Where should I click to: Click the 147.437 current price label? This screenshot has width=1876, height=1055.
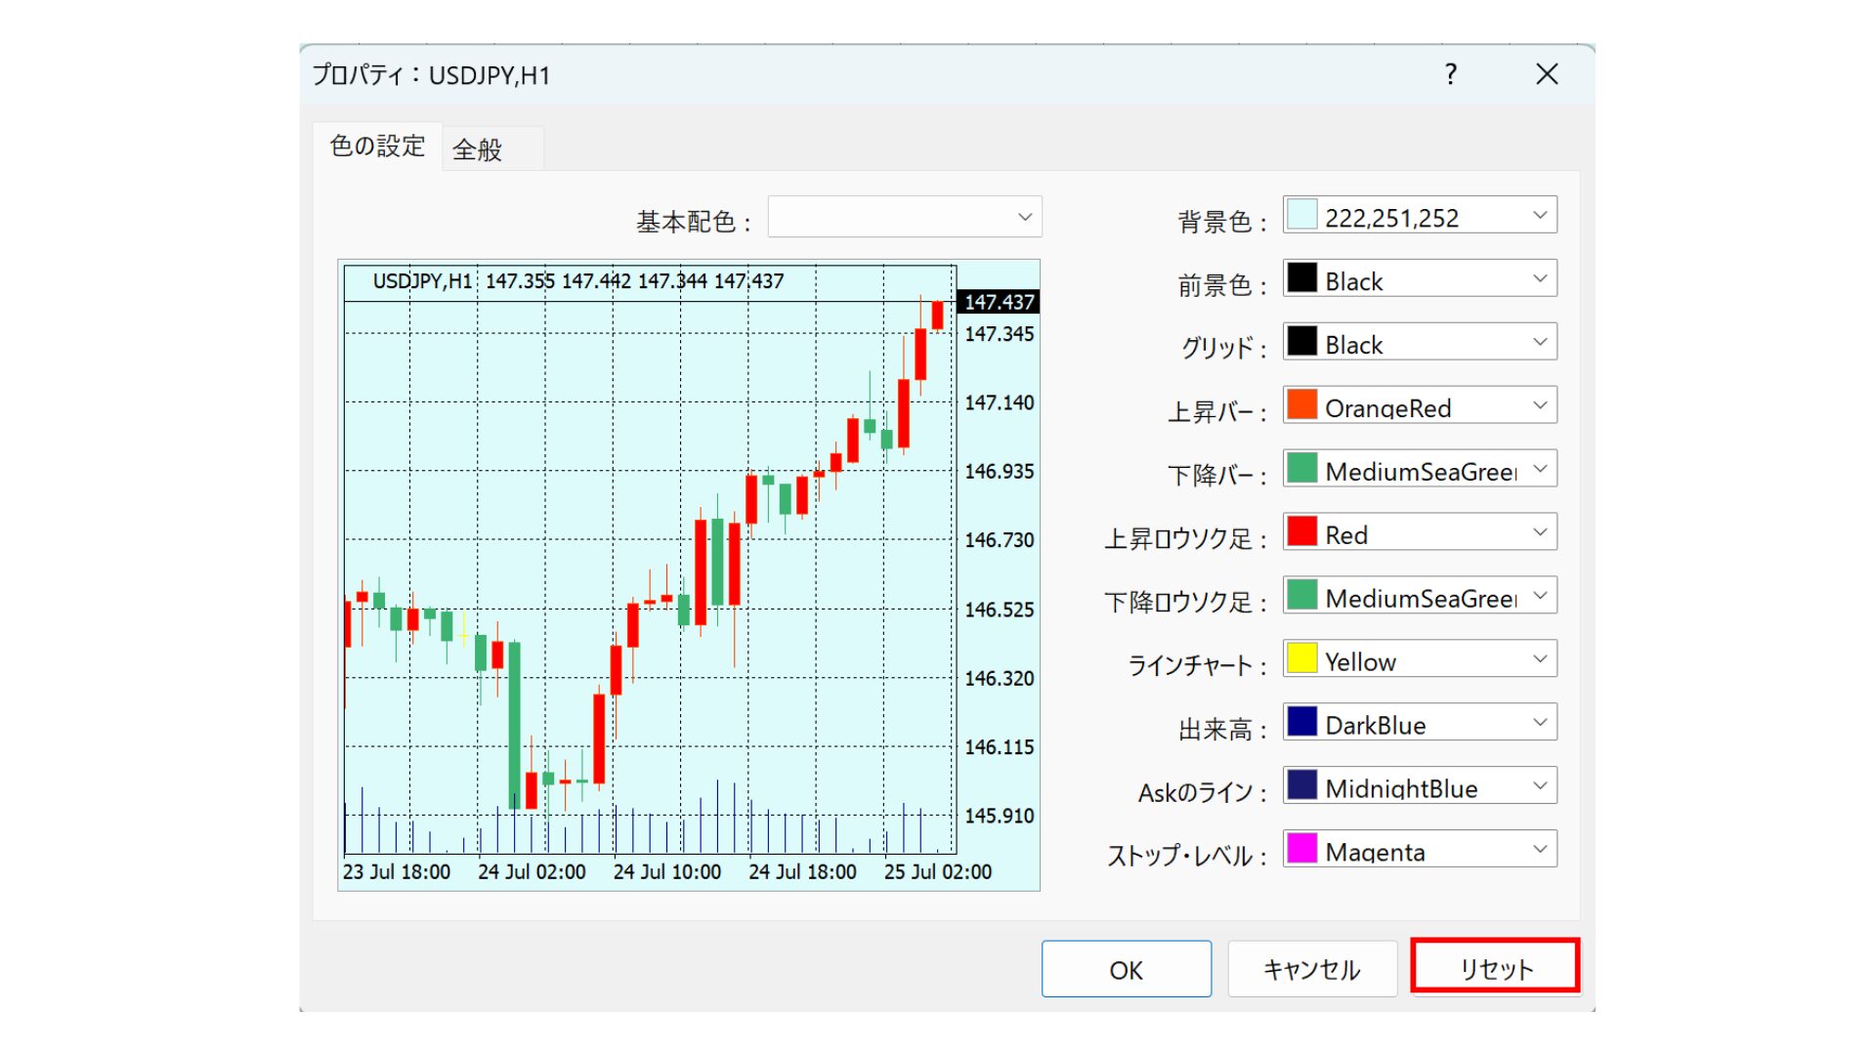point(999,303)
